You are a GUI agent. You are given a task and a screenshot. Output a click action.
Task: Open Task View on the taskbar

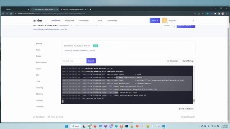[84, 126]
